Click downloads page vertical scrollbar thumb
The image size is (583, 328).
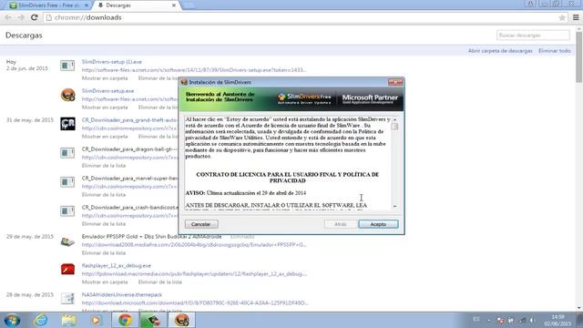pos(579,56)
